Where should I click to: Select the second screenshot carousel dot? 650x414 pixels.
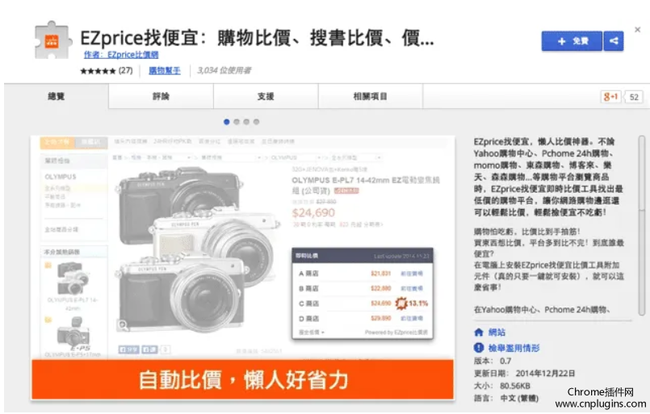(x=237, y=122)
